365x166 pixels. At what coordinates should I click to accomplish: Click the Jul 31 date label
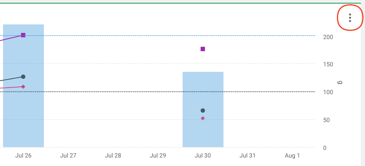click(247, 156)
